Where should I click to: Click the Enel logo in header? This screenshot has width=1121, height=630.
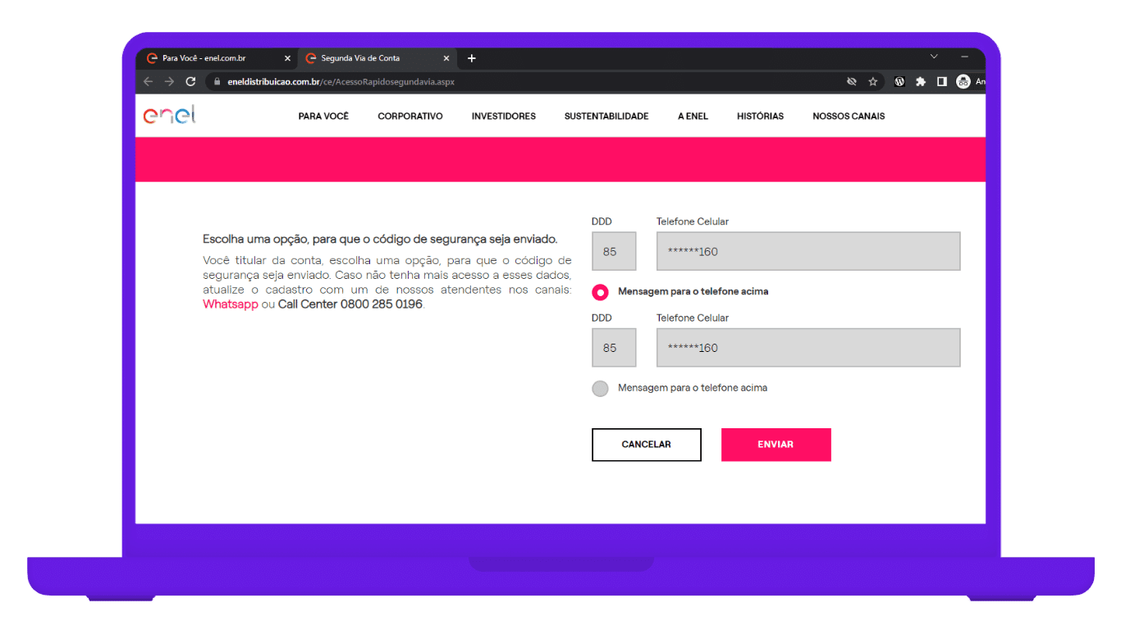click(x=170, y=116)
